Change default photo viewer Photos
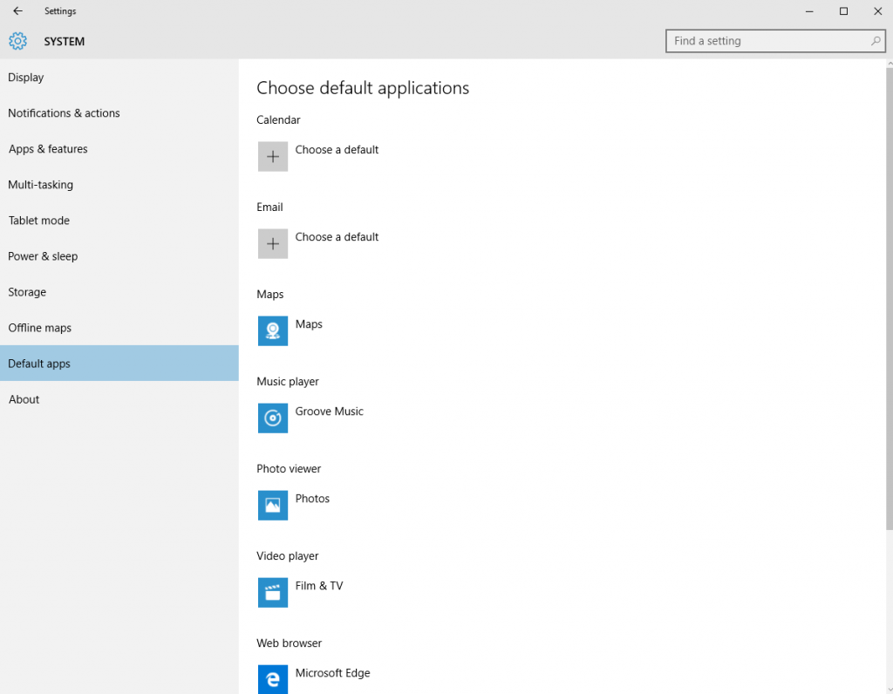893x694 pixels. coord(312,499)
